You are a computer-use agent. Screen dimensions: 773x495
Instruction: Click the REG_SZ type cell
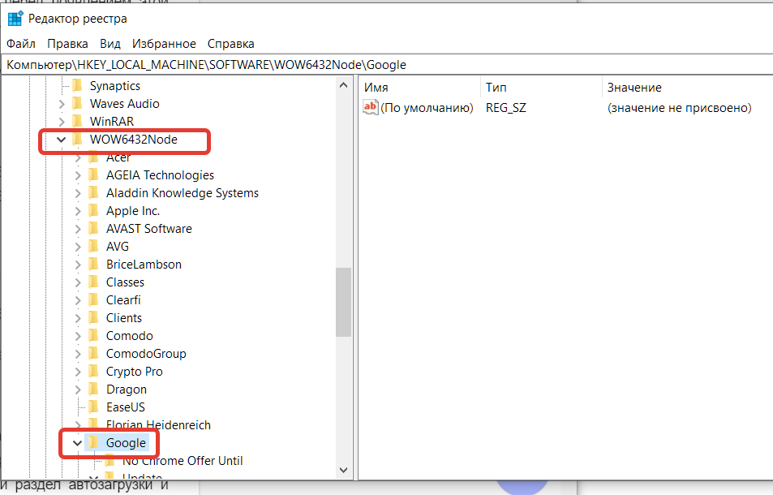click(506, 107)
